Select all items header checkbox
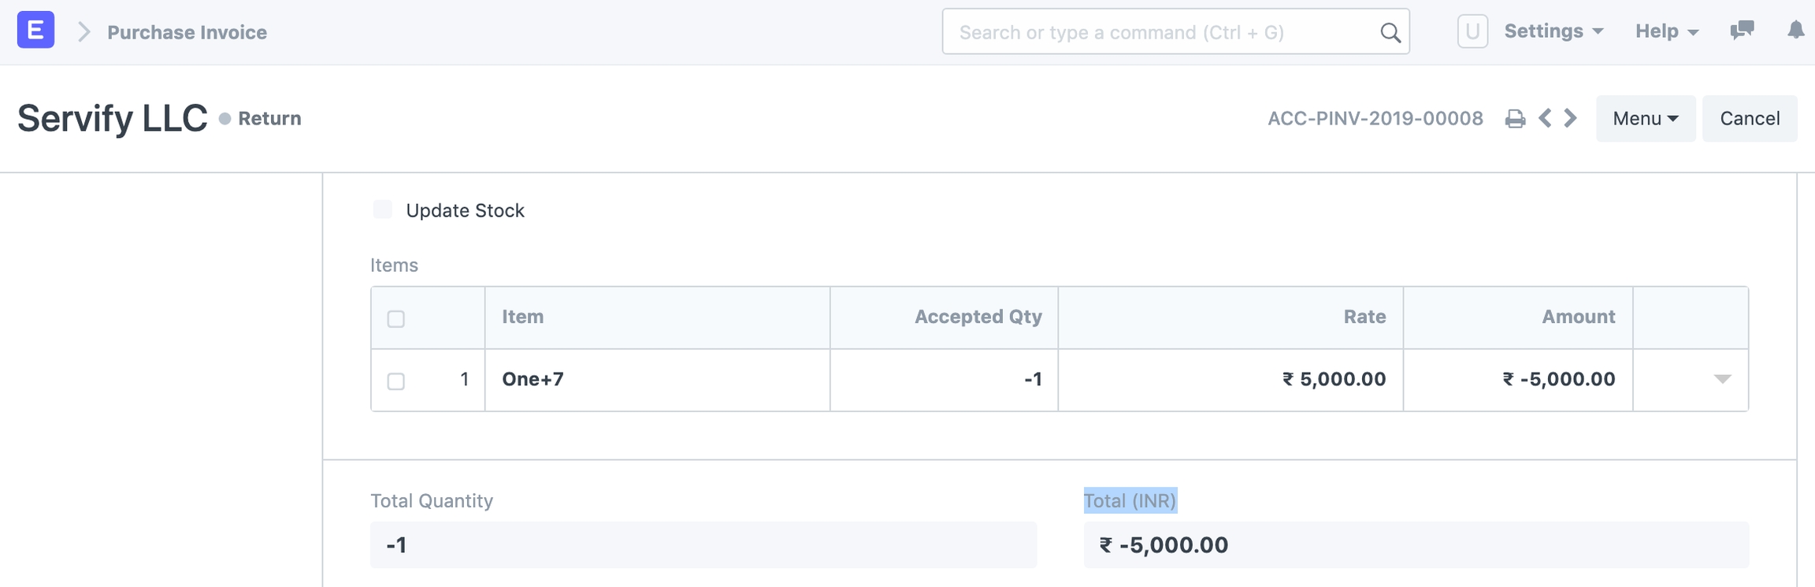This screenshot has height=587, width=1815. tap(396, 318)
